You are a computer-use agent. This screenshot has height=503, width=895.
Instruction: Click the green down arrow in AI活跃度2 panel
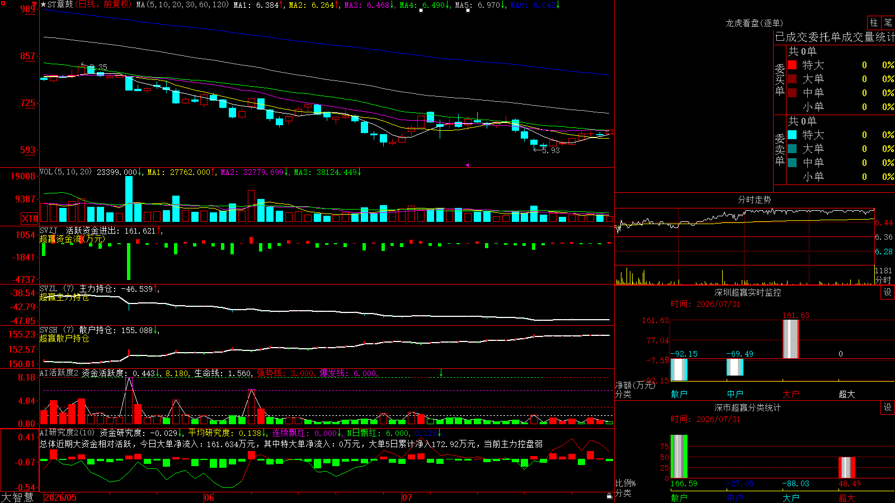(441, 372)
